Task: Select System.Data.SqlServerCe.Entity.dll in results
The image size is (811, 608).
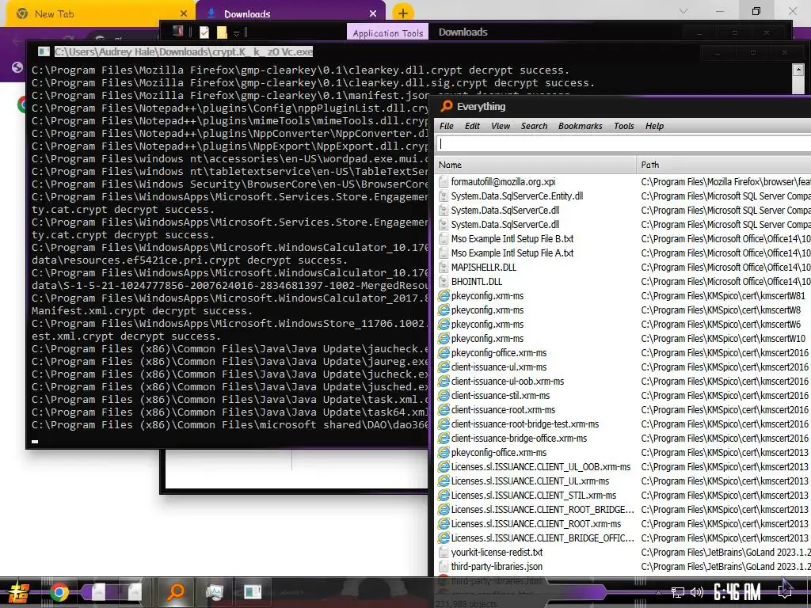Action: click(x=516, y=196)
